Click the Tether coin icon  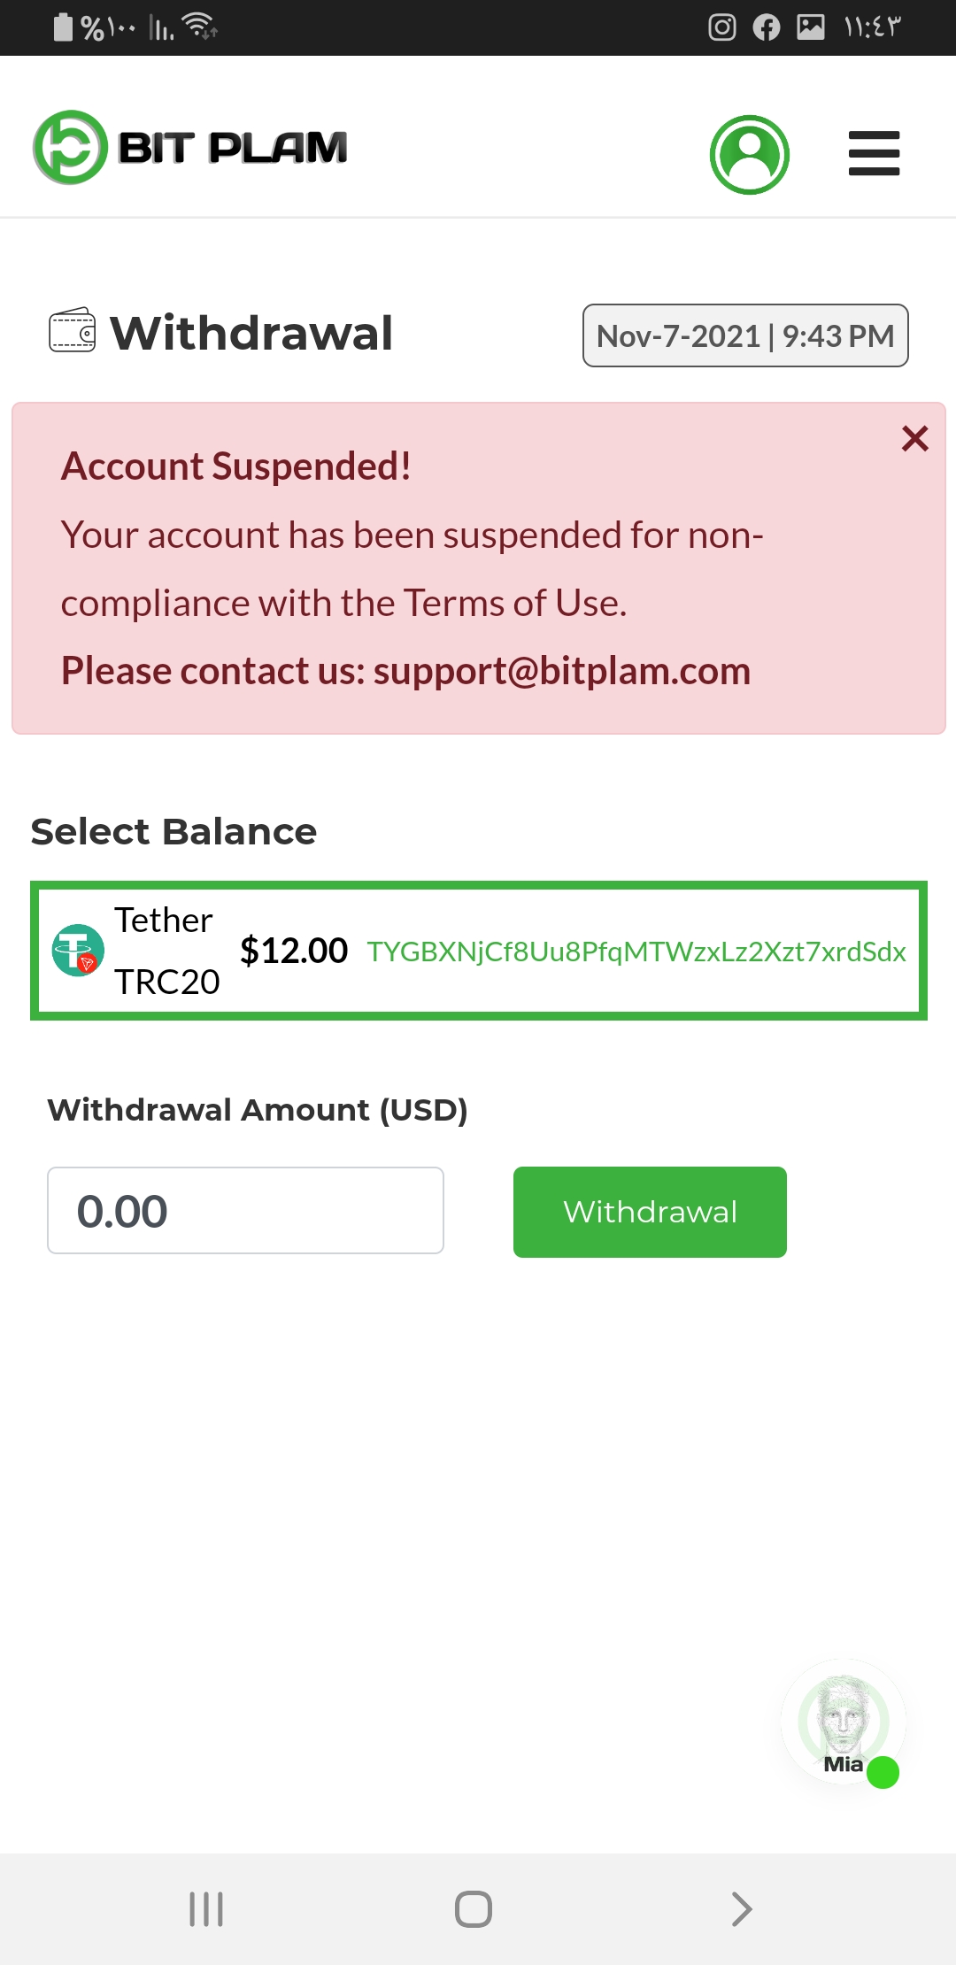pyautogui.click(x=78, y=951)
